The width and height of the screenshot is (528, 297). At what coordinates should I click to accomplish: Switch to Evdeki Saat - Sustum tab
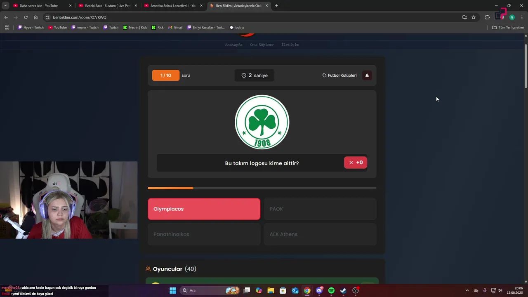pos(108,6)
